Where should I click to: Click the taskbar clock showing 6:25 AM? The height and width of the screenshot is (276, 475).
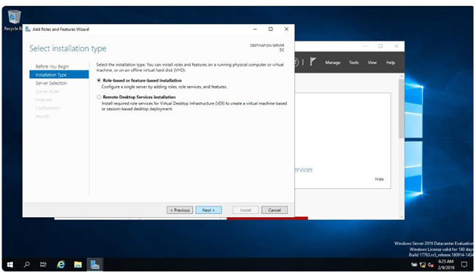coord(446,265)
